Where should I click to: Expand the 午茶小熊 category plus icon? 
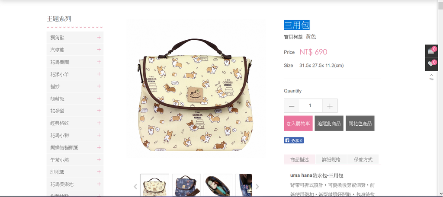pos(99,160)
